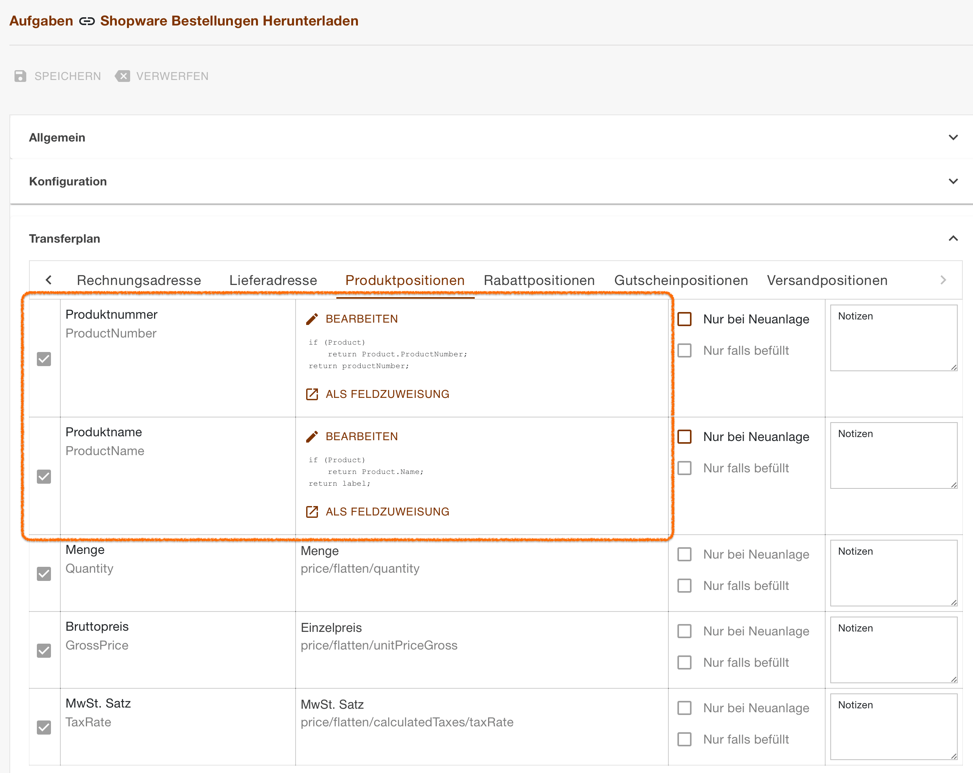Enable Nur bei Neuanlage for Produktnummer
Screen dimensions: 973x773
click(684, 319)
